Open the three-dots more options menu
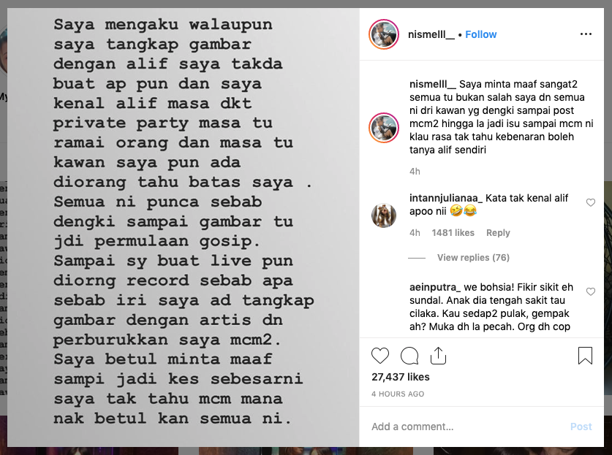Screen dimensions: 612x455 (x=586, y=34)
